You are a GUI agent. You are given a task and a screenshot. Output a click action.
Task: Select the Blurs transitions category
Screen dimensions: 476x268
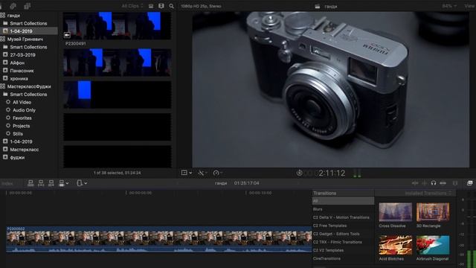pos(318,209)
